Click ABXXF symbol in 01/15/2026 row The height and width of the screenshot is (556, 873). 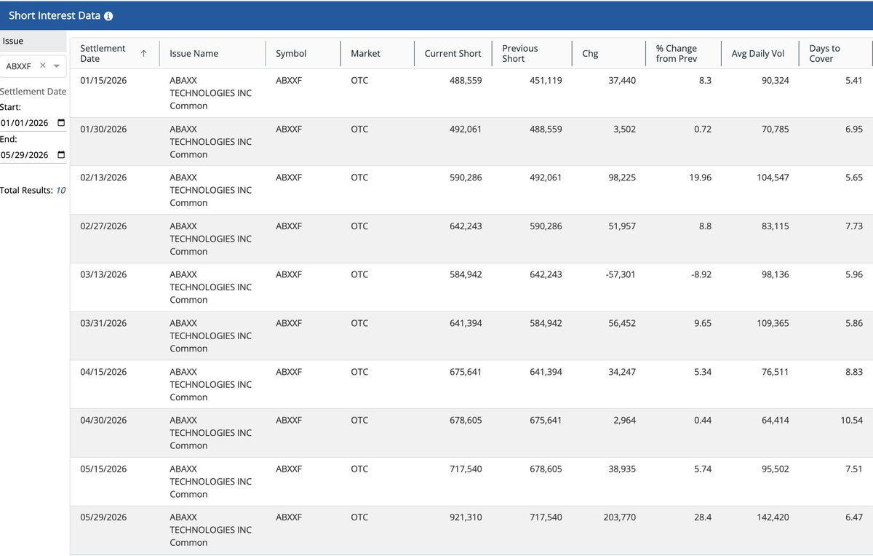pos(289,81)
